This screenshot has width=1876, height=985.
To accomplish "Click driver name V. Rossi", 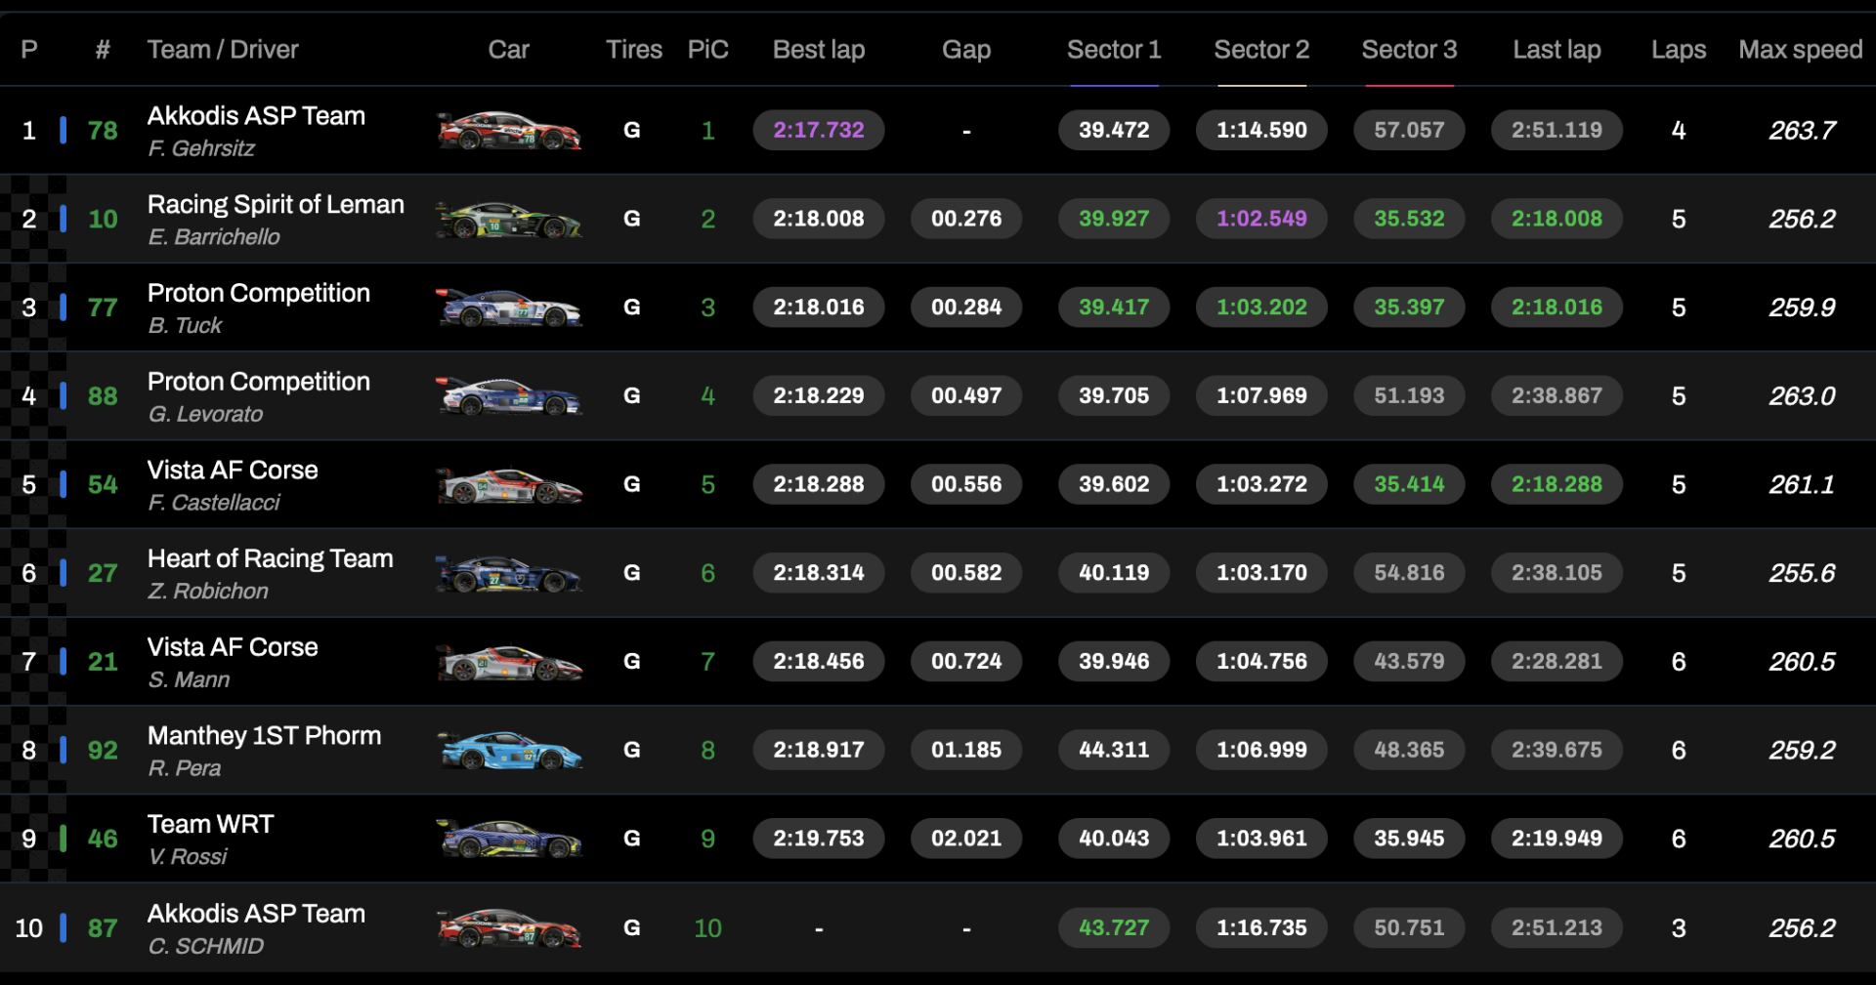I will point(188,857).
